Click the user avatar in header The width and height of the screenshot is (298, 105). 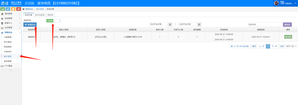(x=276, y=3)
